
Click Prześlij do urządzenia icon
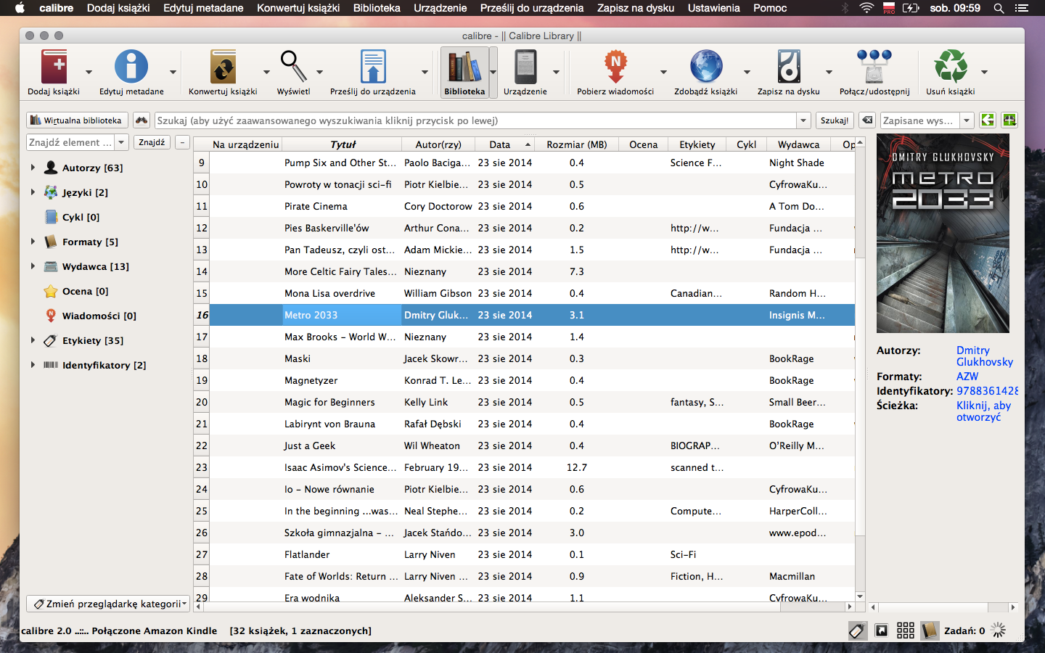373,67
